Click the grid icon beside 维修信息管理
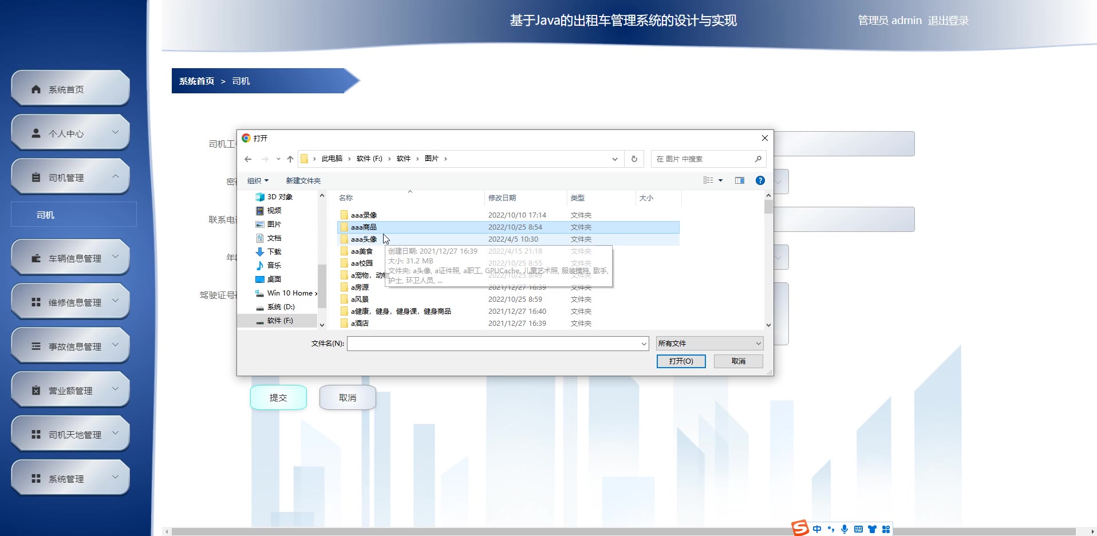 pos(36,302)
